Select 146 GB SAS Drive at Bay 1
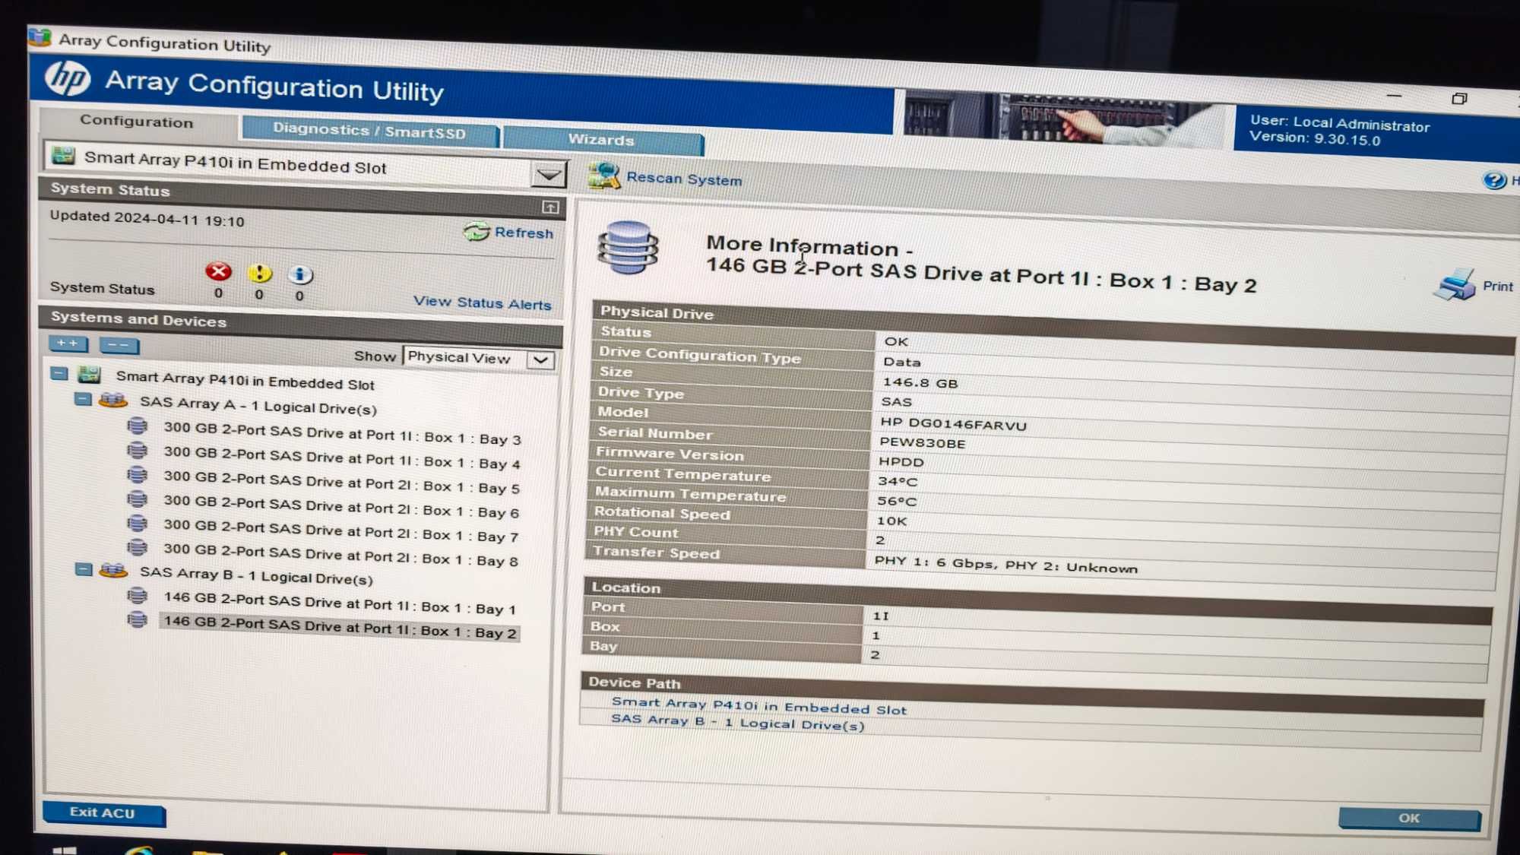 pos(340,603)
